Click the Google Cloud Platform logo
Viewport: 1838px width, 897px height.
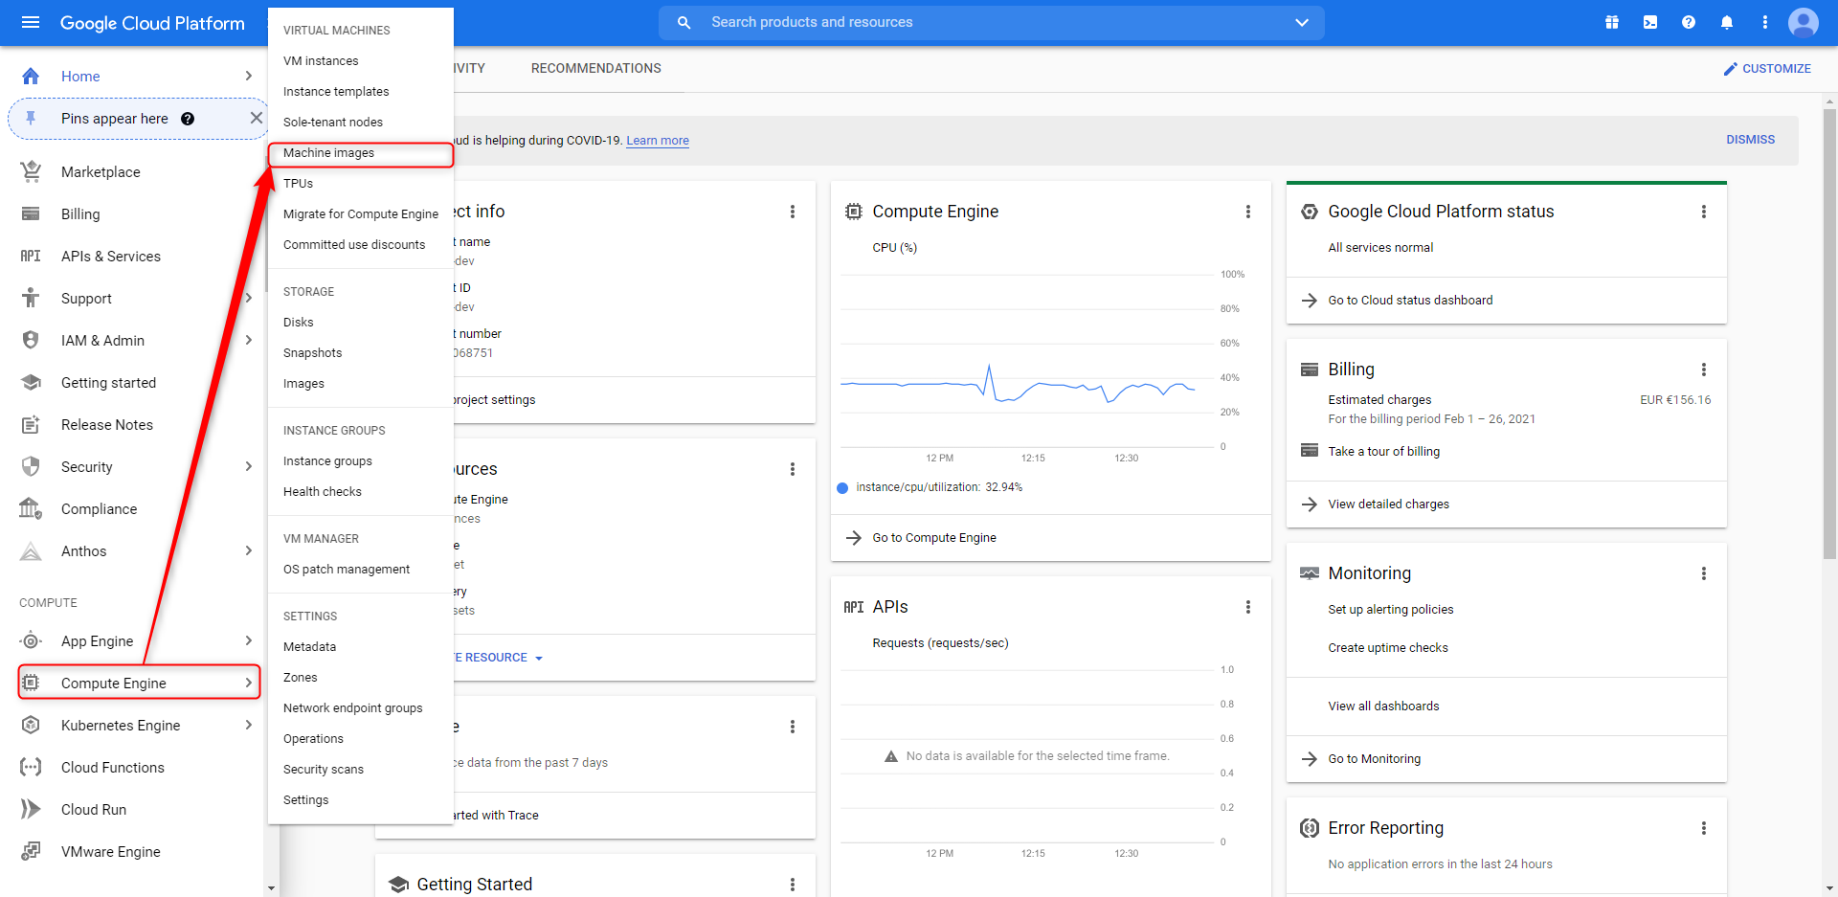point(152,23)
